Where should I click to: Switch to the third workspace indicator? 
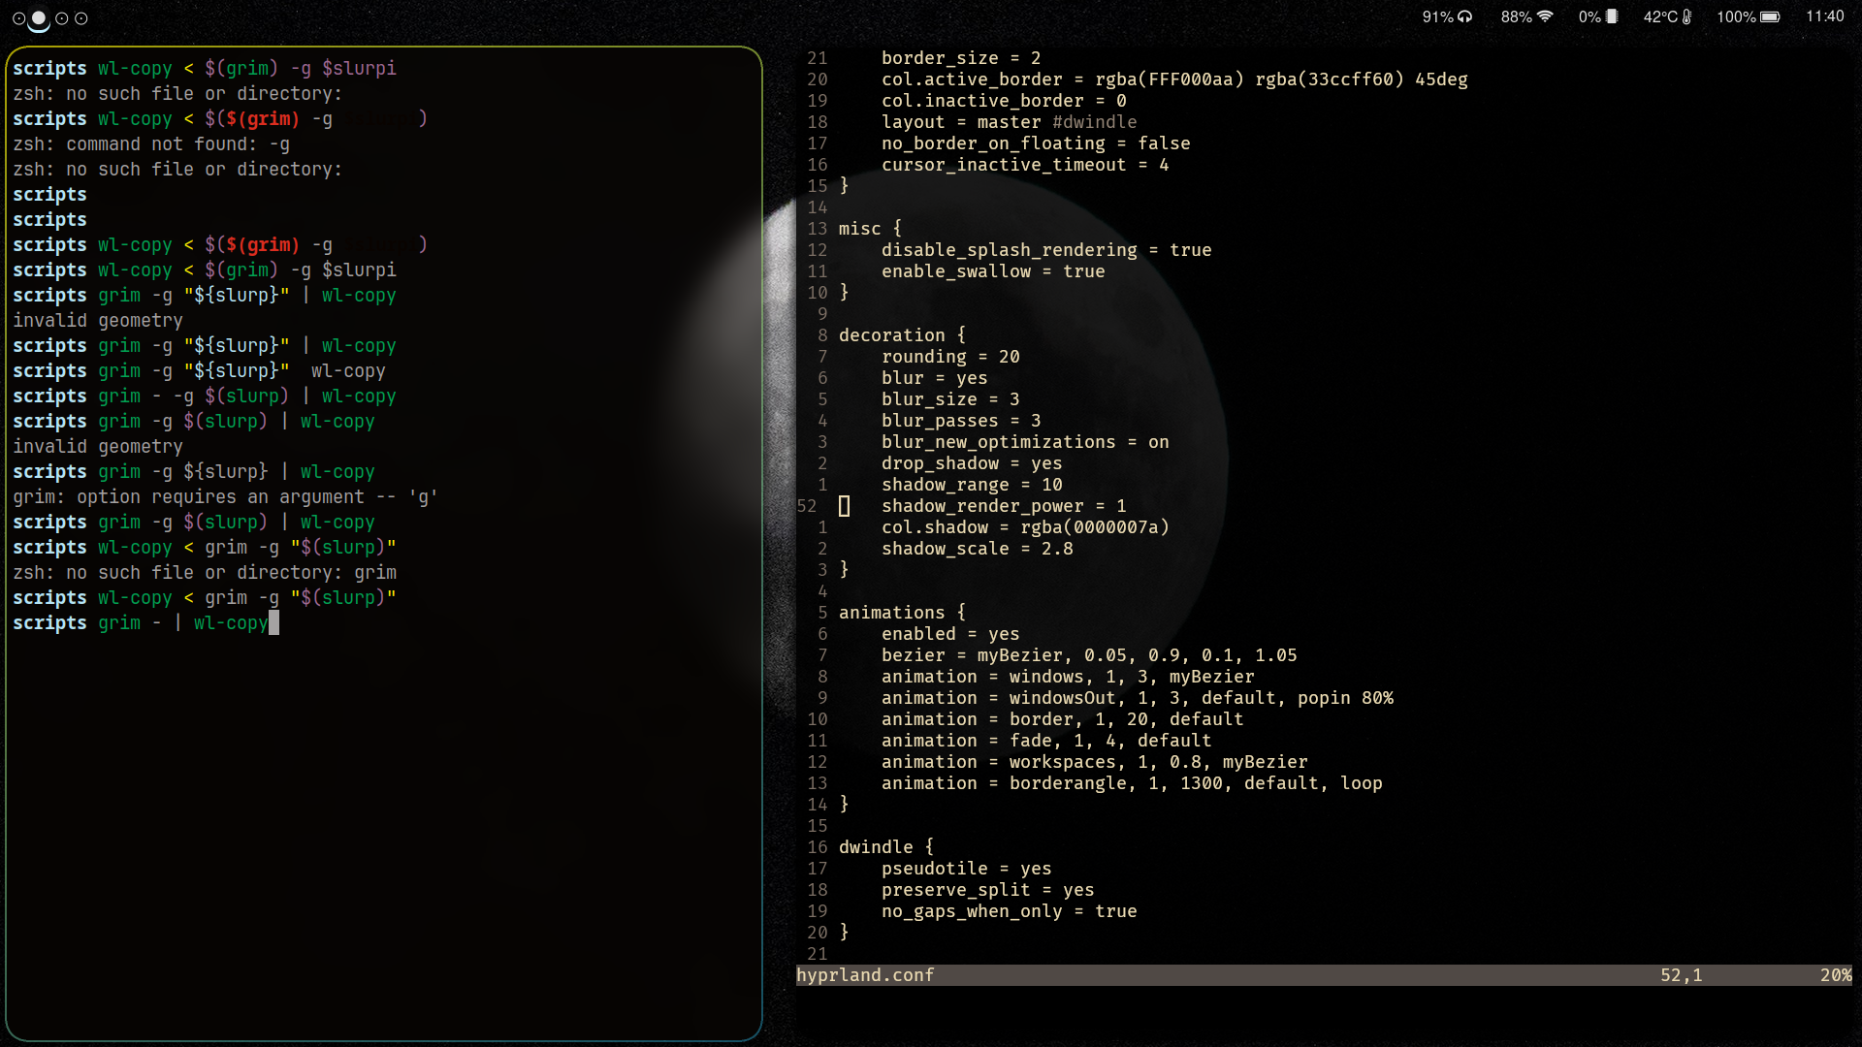pos(61,18)
